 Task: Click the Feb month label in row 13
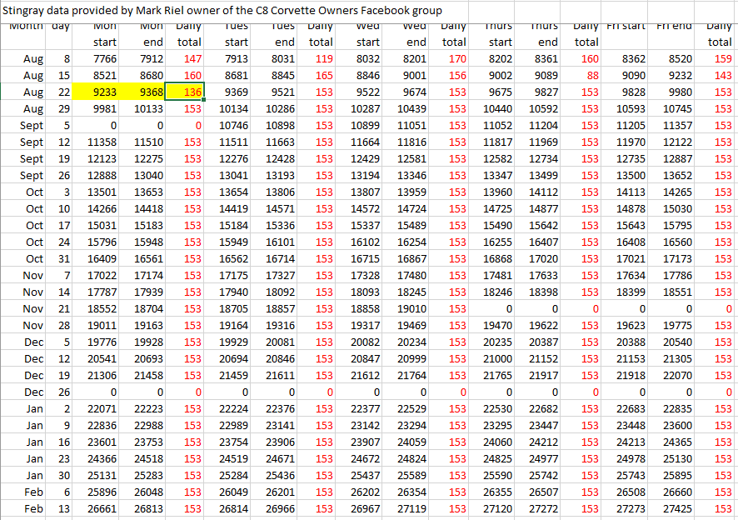pos(33,508)
